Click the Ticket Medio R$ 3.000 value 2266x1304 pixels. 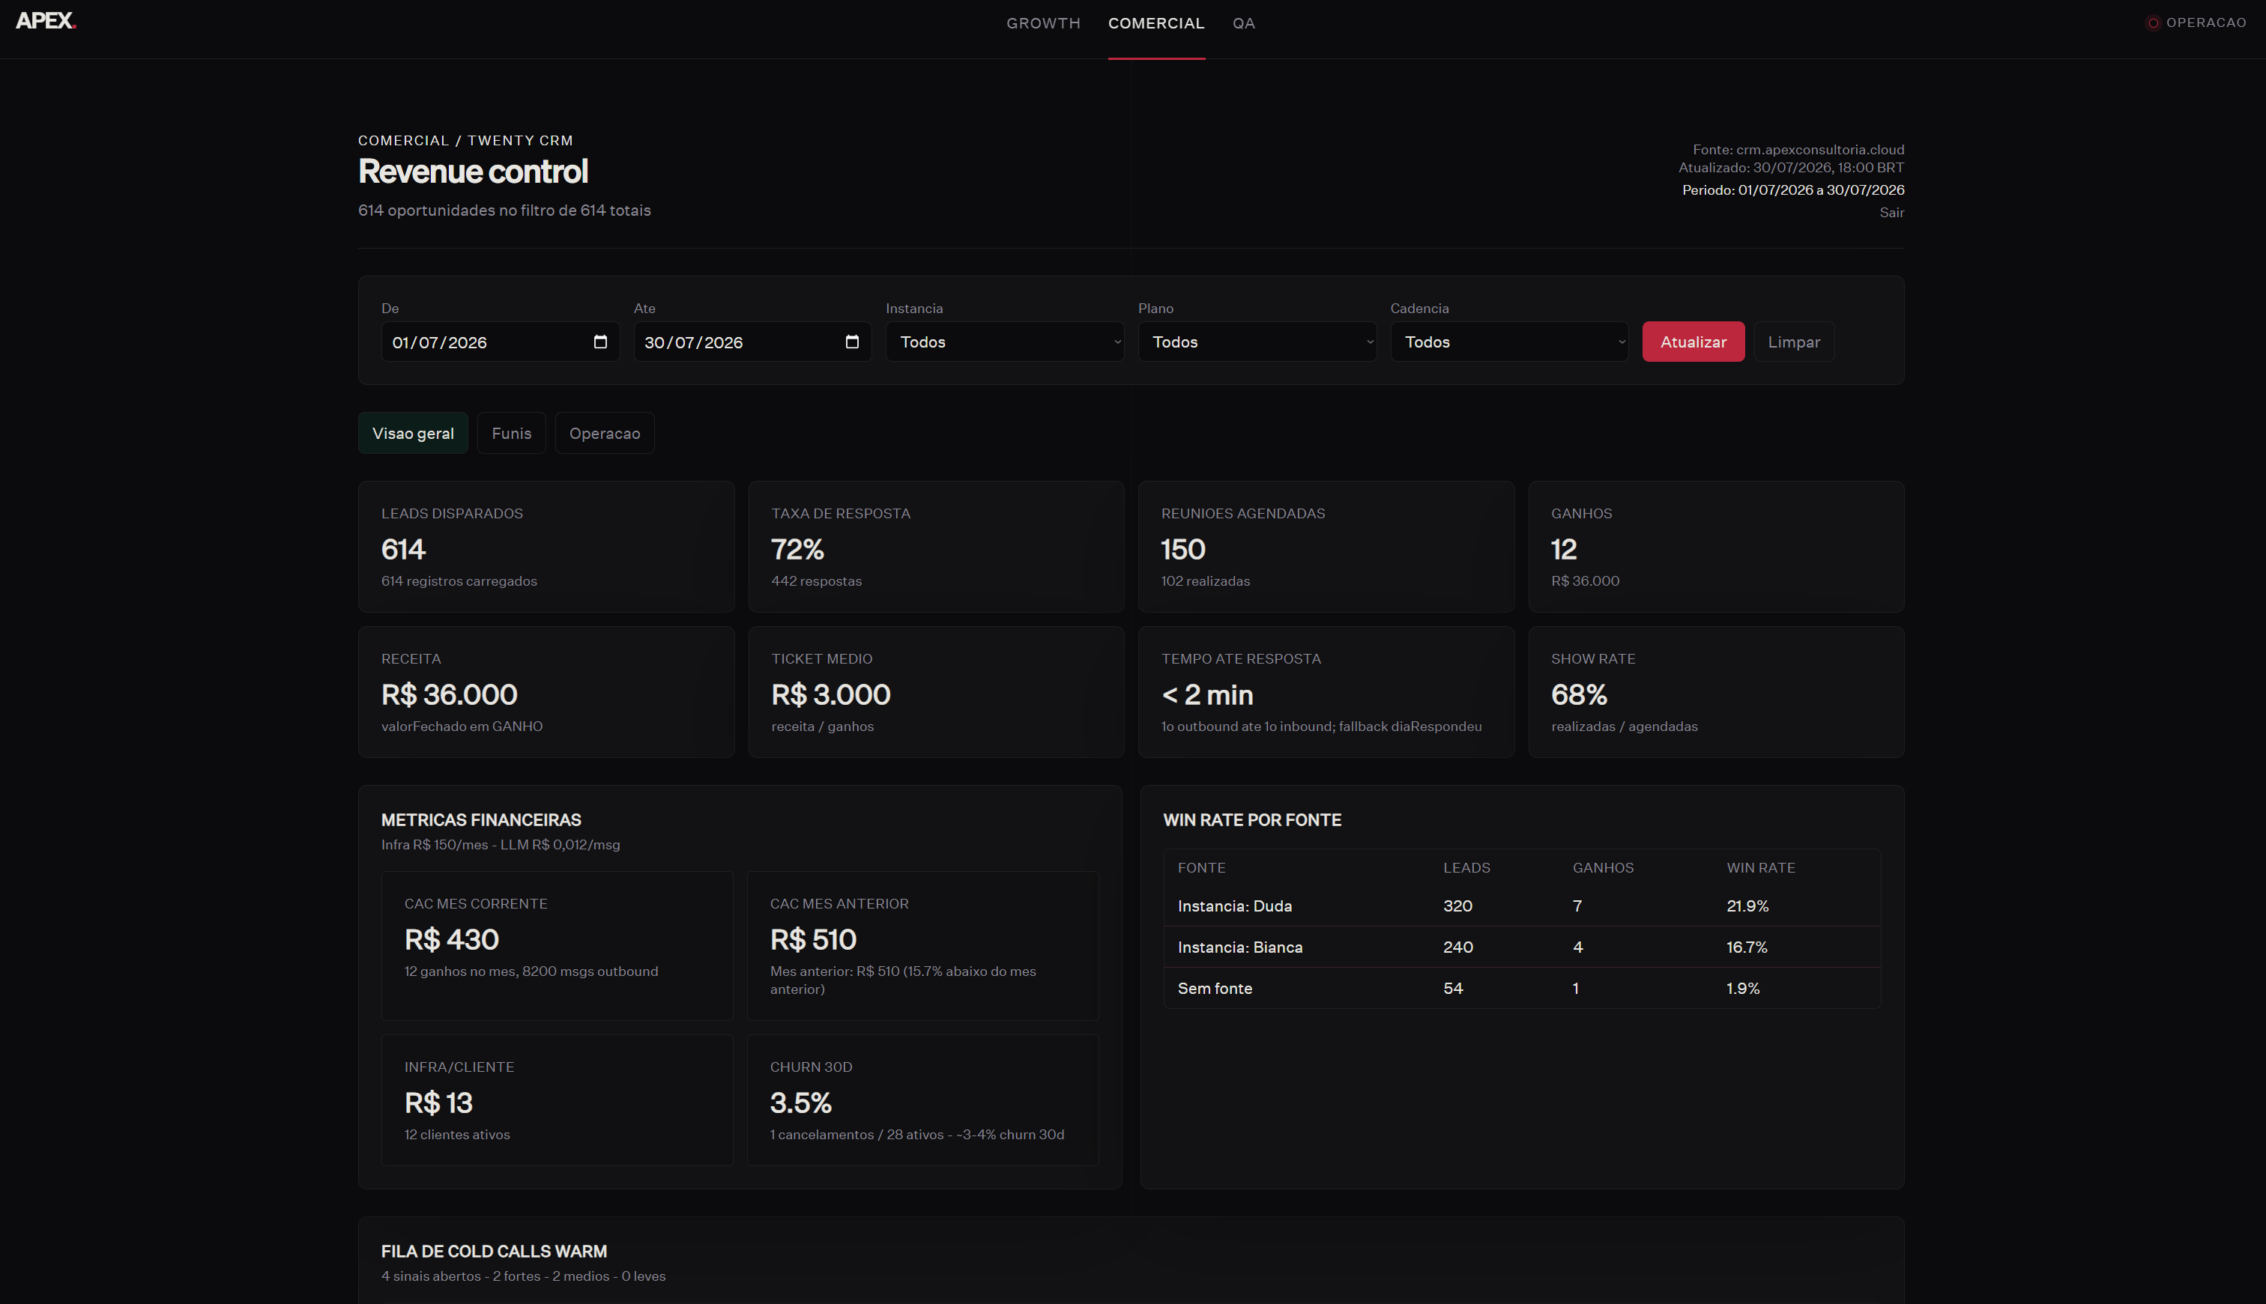(x=830, y=695)
